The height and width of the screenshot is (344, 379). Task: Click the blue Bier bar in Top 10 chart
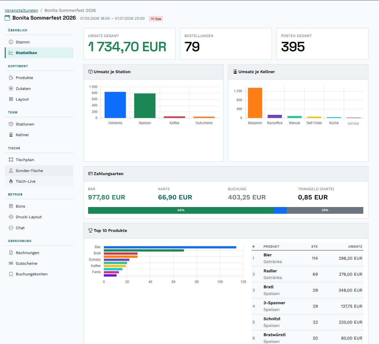[x=170, y=247]
